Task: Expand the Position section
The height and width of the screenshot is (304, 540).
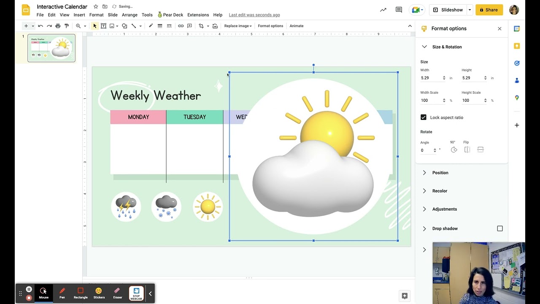Action: coord(424,173)
